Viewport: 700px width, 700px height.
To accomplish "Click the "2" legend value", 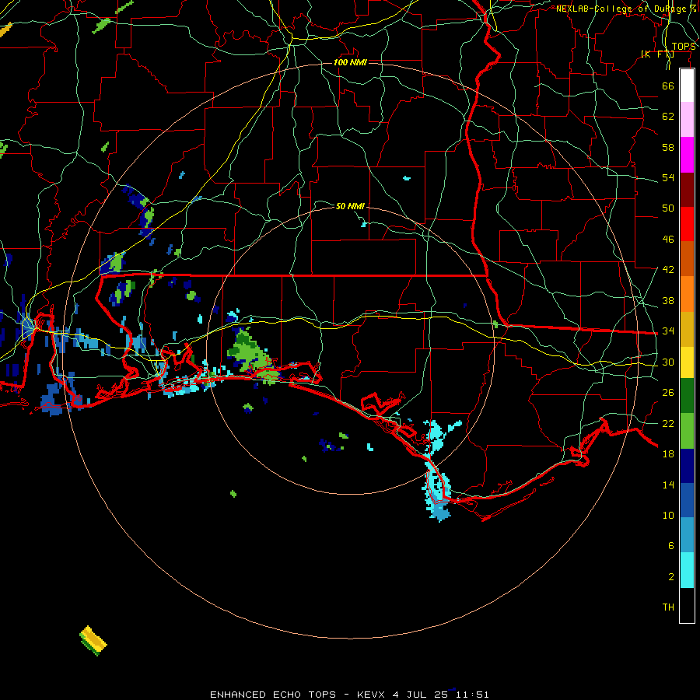I will pyautogui.click(x=671, y=577).
